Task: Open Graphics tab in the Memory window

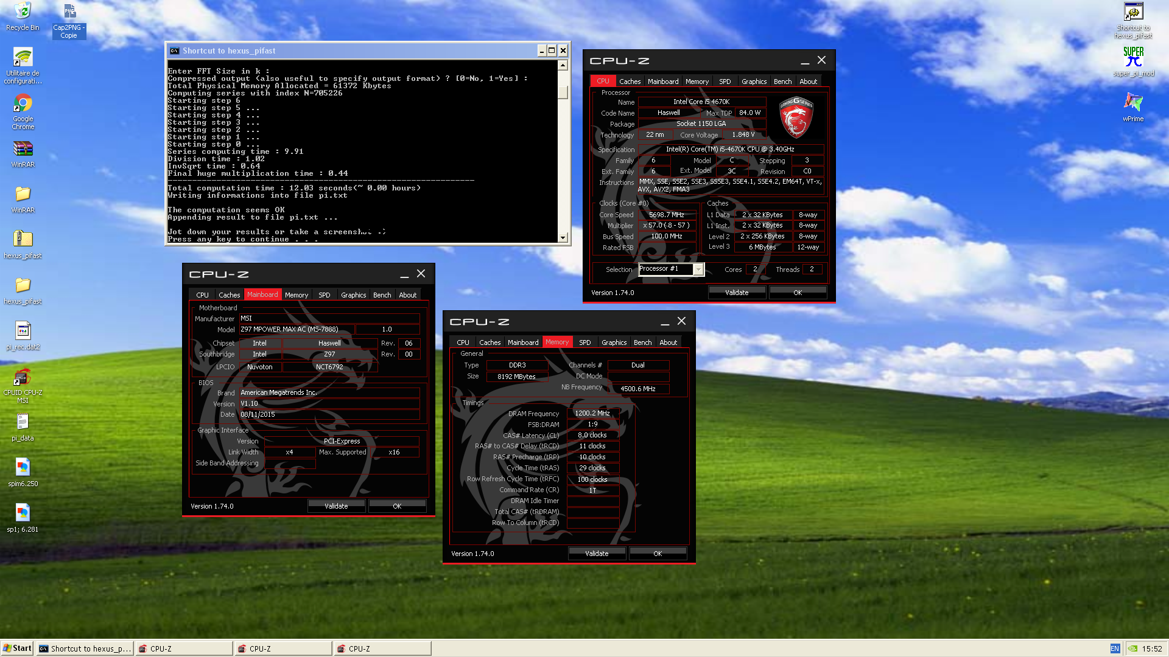Action: point(614,342)
